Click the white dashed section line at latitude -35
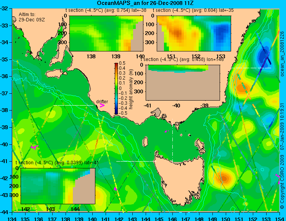This screenshot has width=286, height=221. [251, 68]
